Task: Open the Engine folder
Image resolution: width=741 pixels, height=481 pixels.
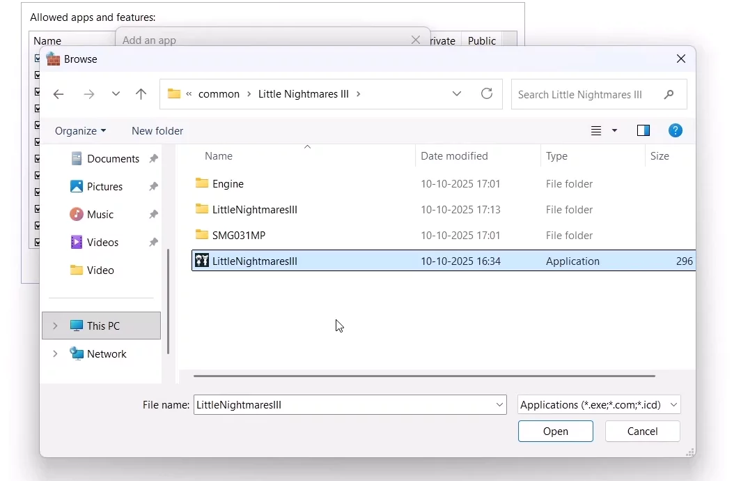Action: [x=228, y=184]
